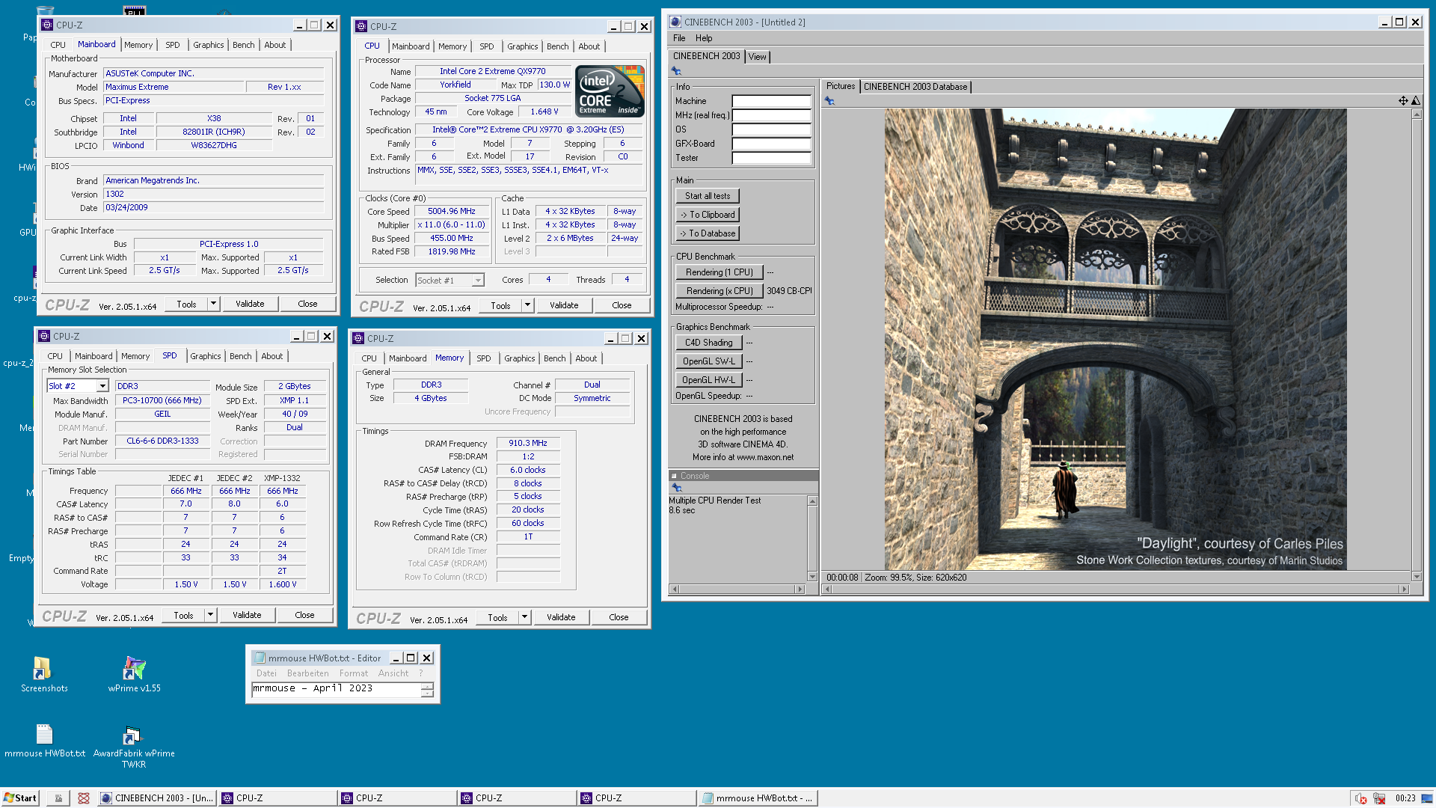Select the AwardFabrik wPrime TWKR shortcut

[134, 746]
